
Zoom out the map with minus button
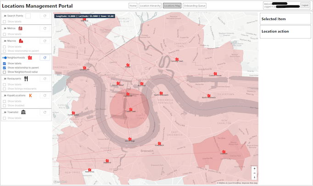[x=254, y=173]
